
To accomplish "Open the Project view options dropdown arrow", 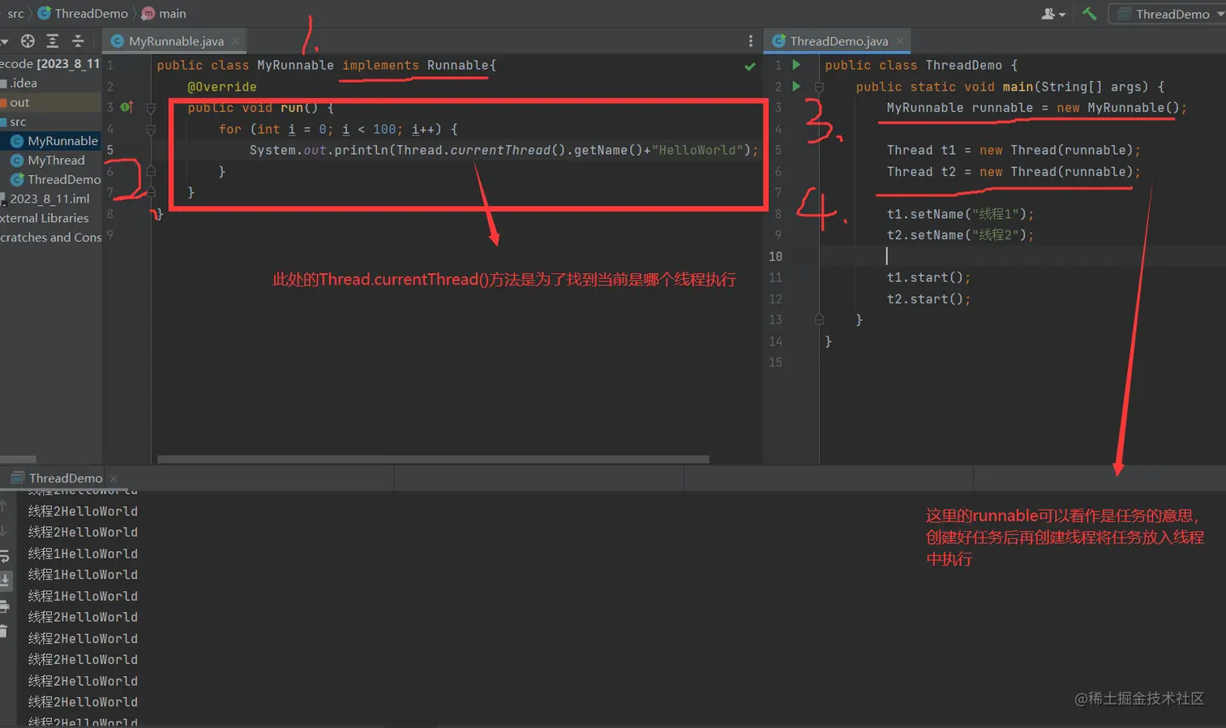I will click(x=4, y=41).
